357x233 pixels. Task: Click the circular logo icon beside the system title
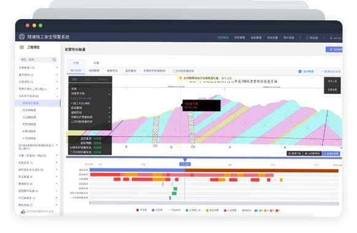coord(22,37)
